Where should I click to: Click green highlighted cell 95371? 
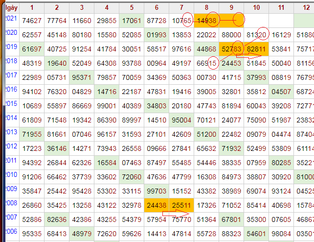click(x=82, y=77)
